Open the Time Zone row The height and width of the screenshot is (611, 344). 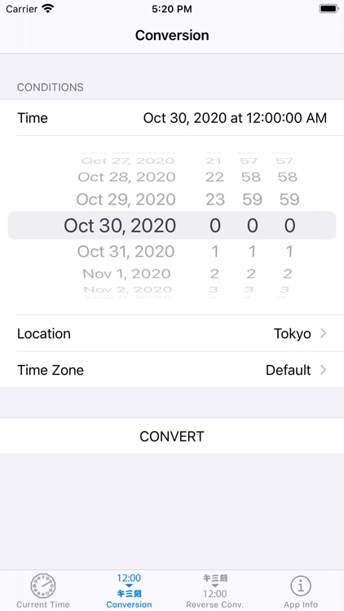pos(172,370)
